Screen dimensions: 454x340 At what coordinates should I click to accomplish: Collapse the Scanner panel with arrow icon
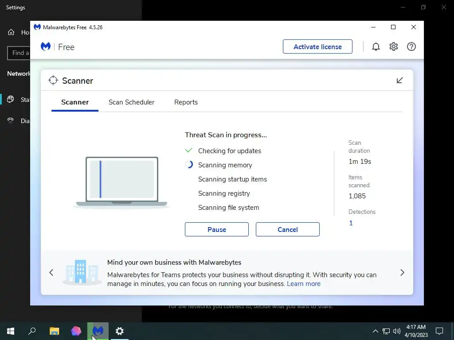pos(399,81)
